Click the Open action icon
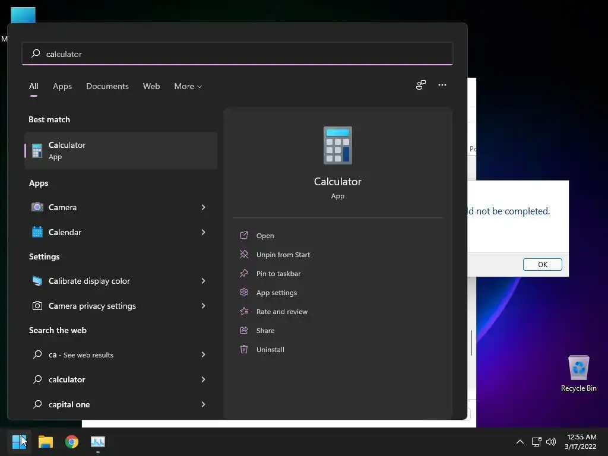 point(244,235)
